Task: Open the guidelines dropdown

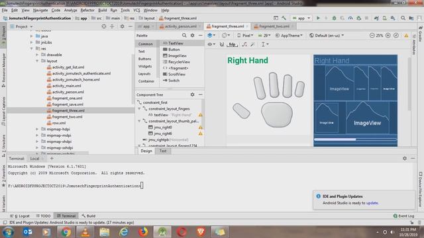Action: click(x=265, y=44)
